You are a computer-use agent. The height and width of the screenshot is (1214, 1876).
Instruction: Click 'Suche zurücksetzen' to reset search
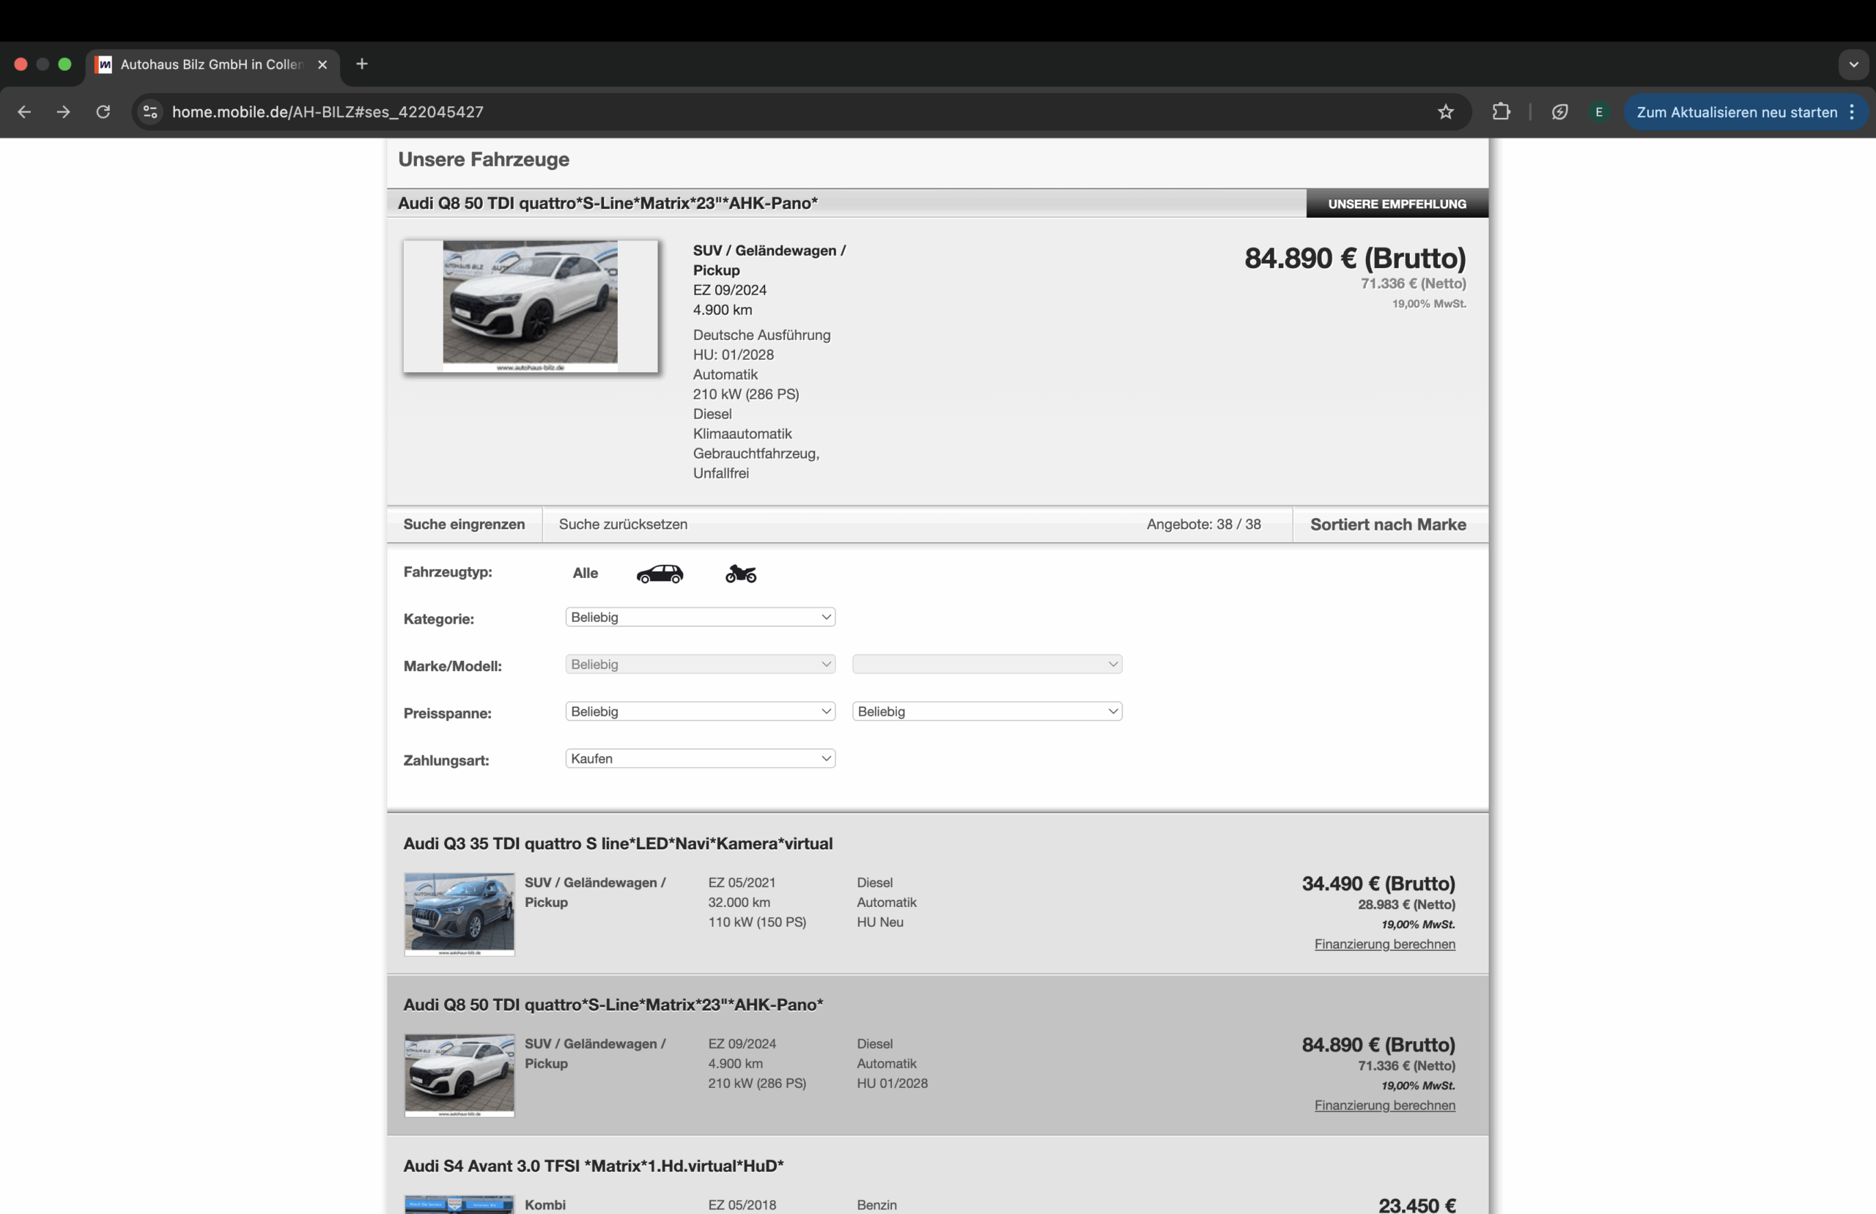click(623, 525)
